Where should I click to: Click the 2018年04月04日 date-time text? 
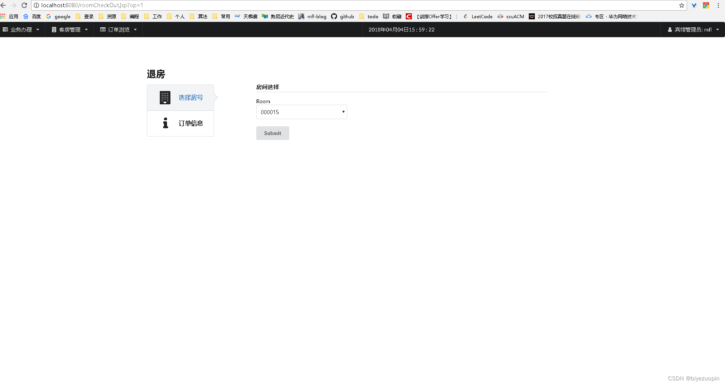point(402,30)
